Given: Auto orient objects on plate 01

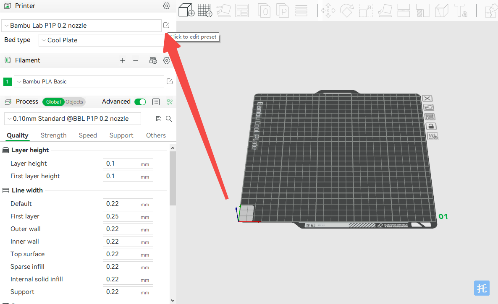Looking at the screenshot, I should click(x=428, y=108).
